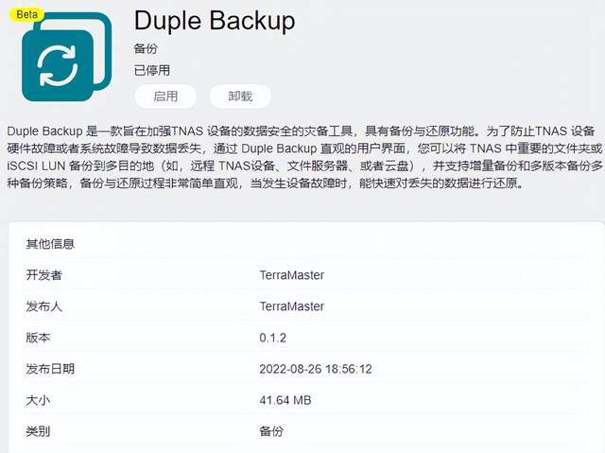Image resolution: width=605 pixels, height=453 pixels.
Task: Click the 备份 category label under title
Action: pos(146,48)
